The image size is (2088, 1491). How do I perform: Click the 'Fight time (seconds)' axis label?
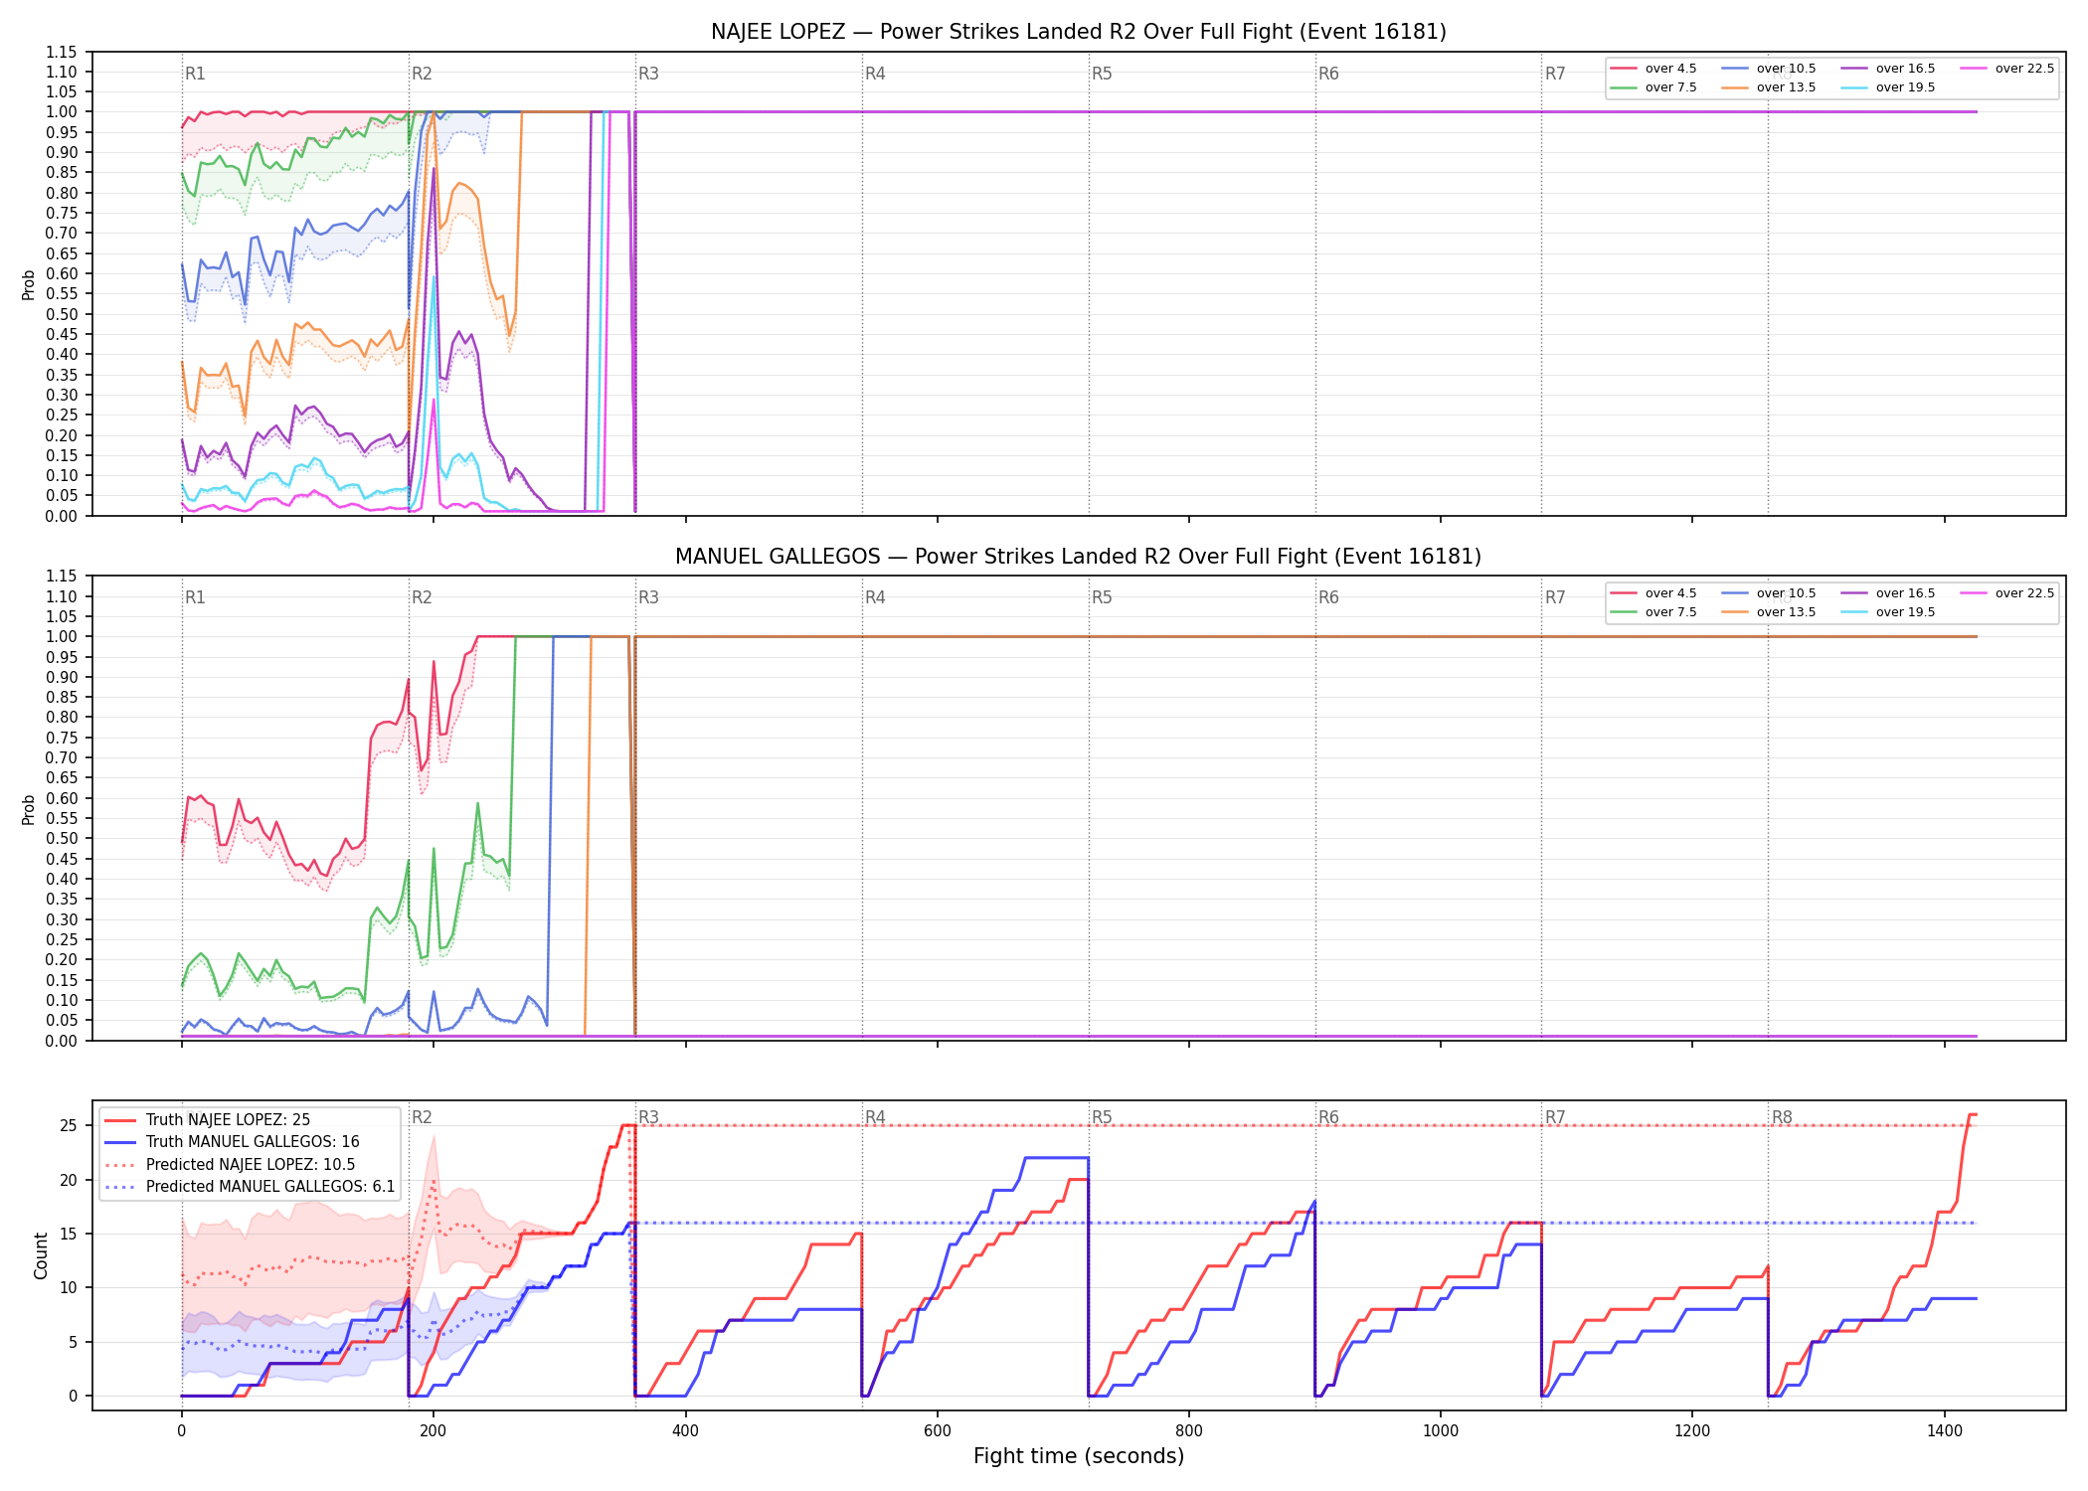(1079, 1456)
